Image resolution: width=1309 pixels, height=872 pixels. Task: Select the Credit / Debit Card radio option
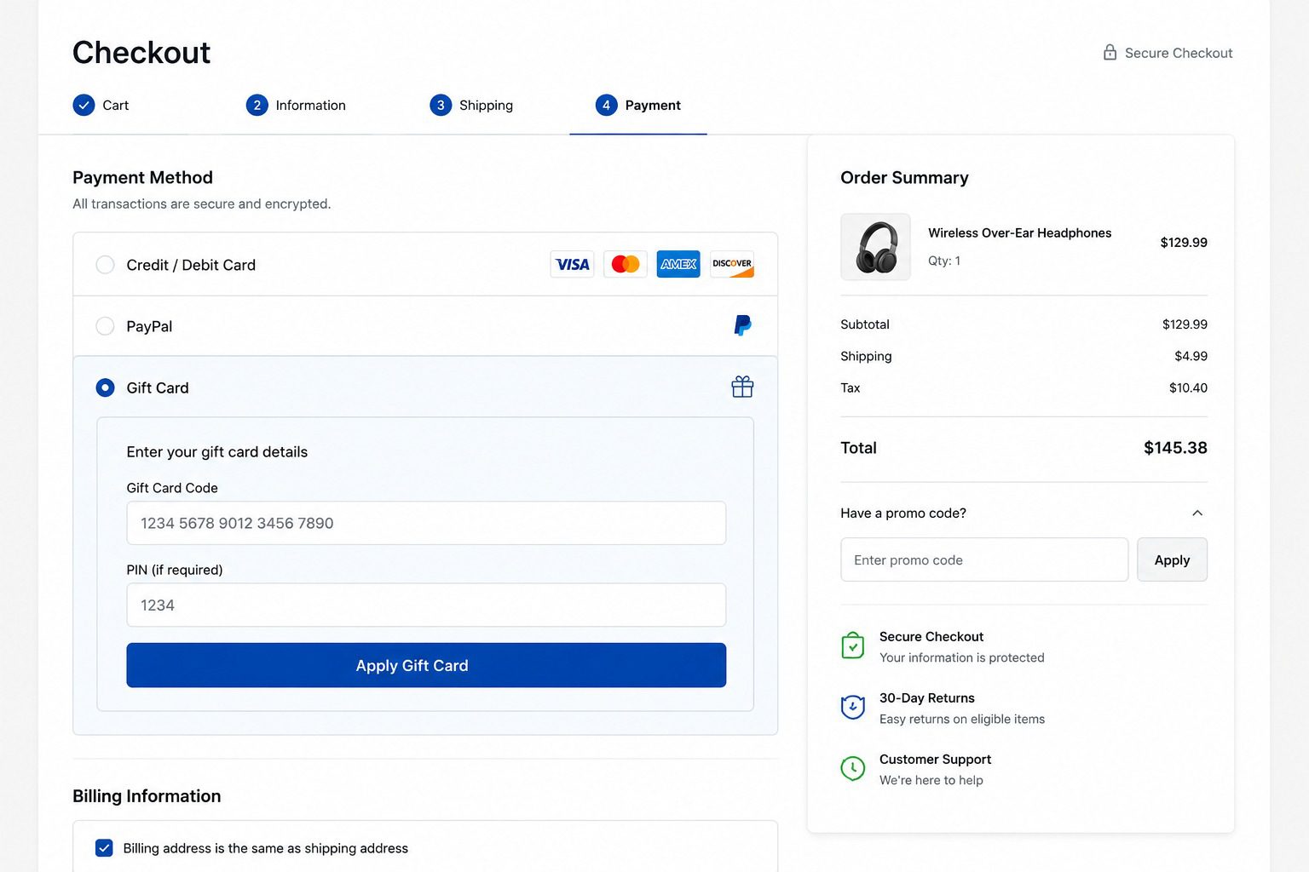(x=105, y=265)
